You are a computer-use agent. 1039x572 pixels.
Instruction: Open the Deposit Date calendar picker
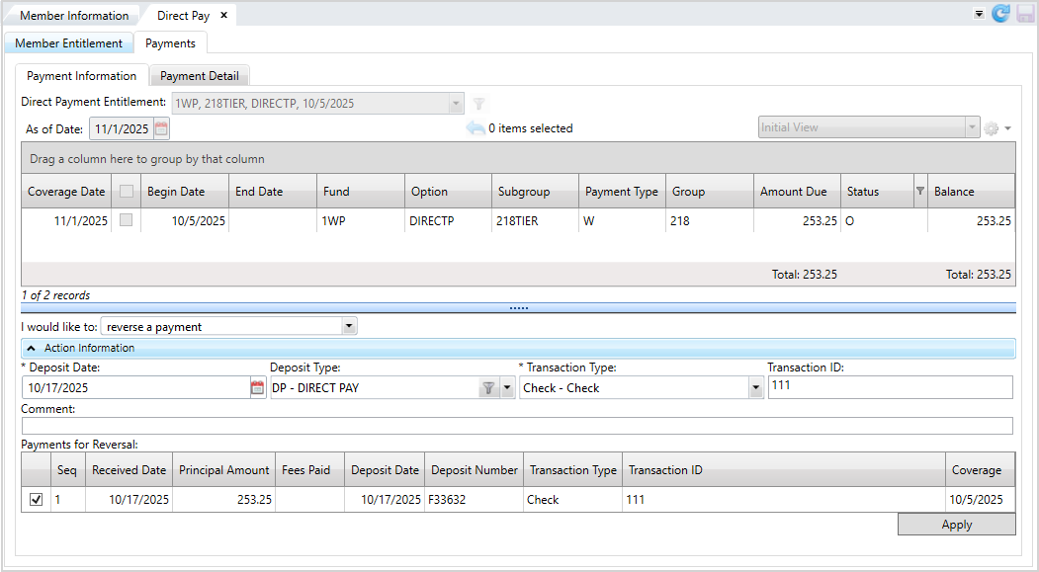(x=258, y=388)
